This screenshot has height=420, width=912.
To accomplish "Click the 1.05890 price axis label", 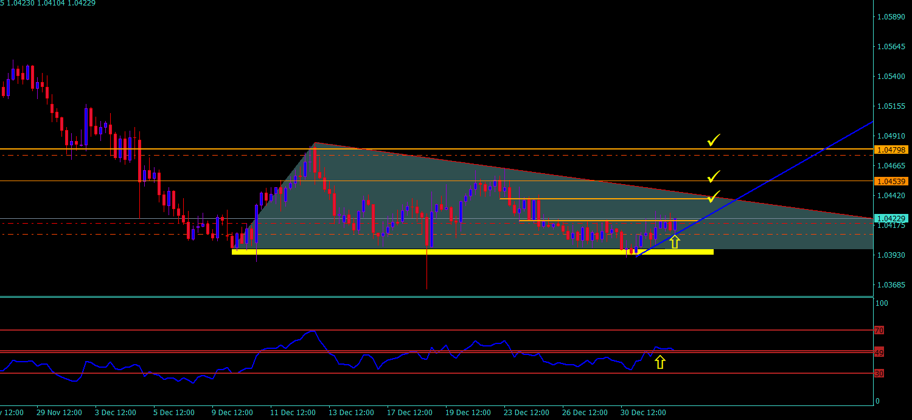I will pyautogui.click(x=891, y=17).
